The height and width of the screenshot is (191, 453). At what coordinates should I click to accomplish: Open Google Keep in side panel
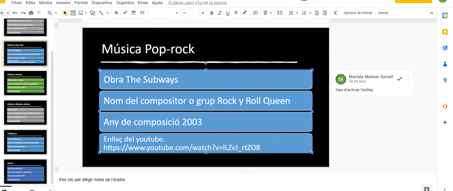point(445,32)
